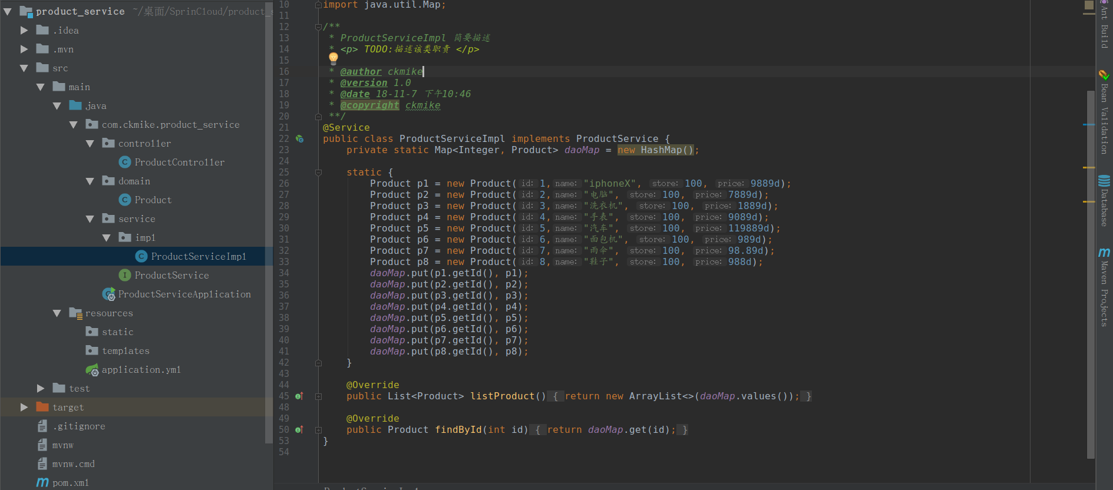The width and height of the screenshot is (1113, 490).
Task: Click the pom.xml Maven icon
Action: pos(42,482)
